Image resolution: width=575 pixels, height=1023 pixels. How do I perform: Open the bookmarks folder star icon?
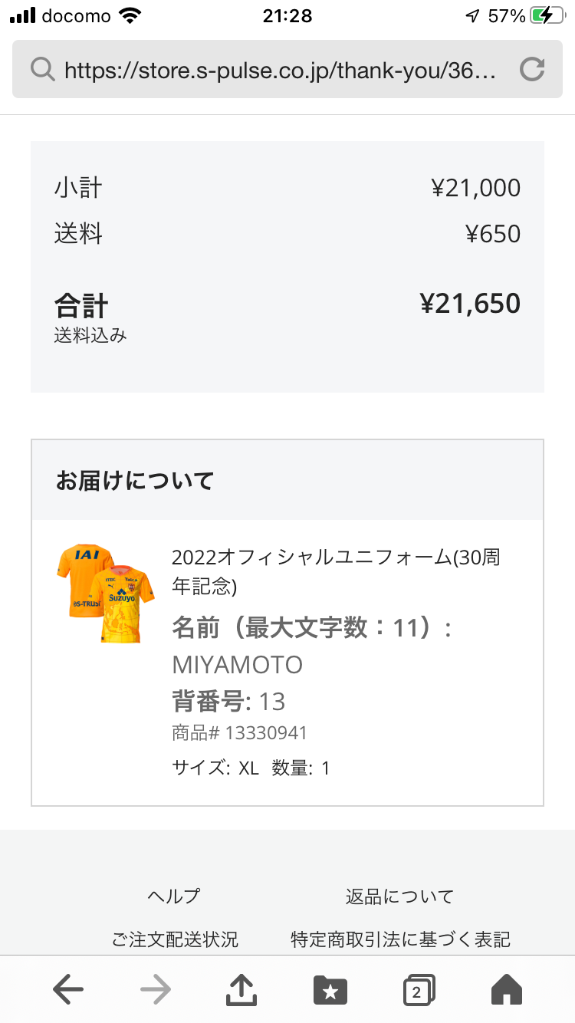[330, 990]
